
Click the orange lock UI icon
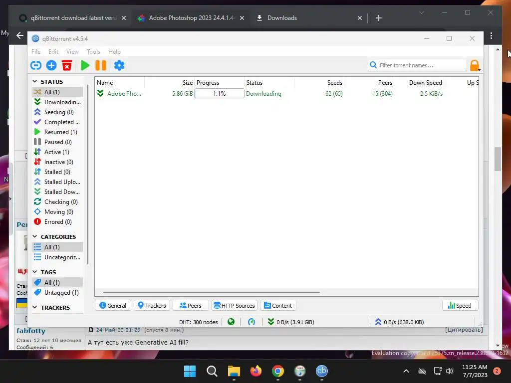[475, 65]
